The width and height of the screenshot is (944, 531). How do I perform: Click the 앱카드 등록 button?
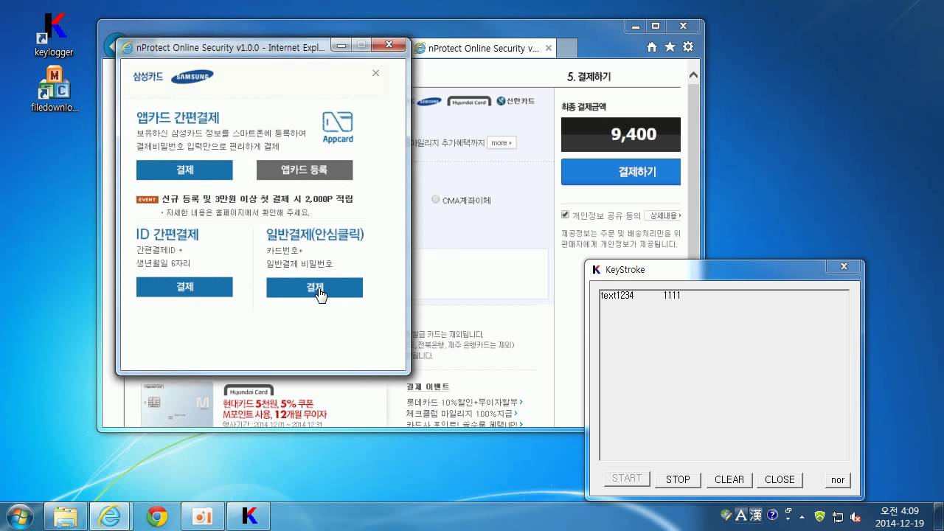305,170
